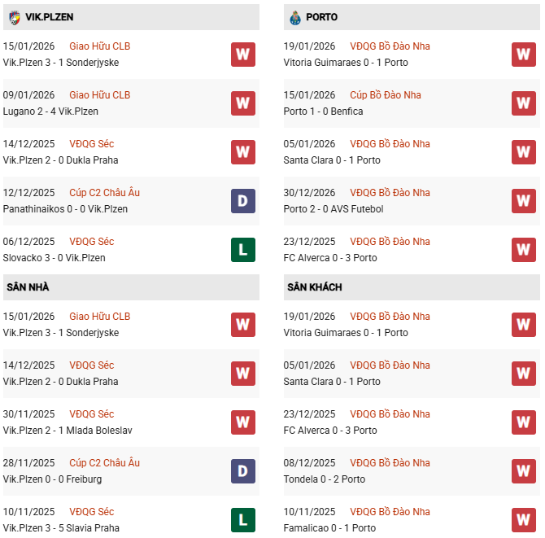Click the D badge beside Freiburg match
This screenshot has height=538, width=545.
coord(242,471)
